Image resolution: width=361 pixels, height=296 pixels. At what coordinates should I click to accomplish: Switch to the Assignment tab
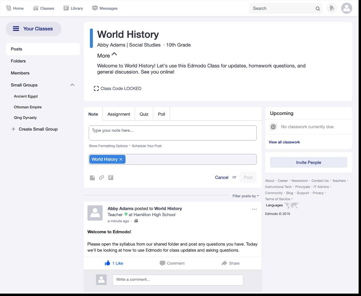point(119,114)
